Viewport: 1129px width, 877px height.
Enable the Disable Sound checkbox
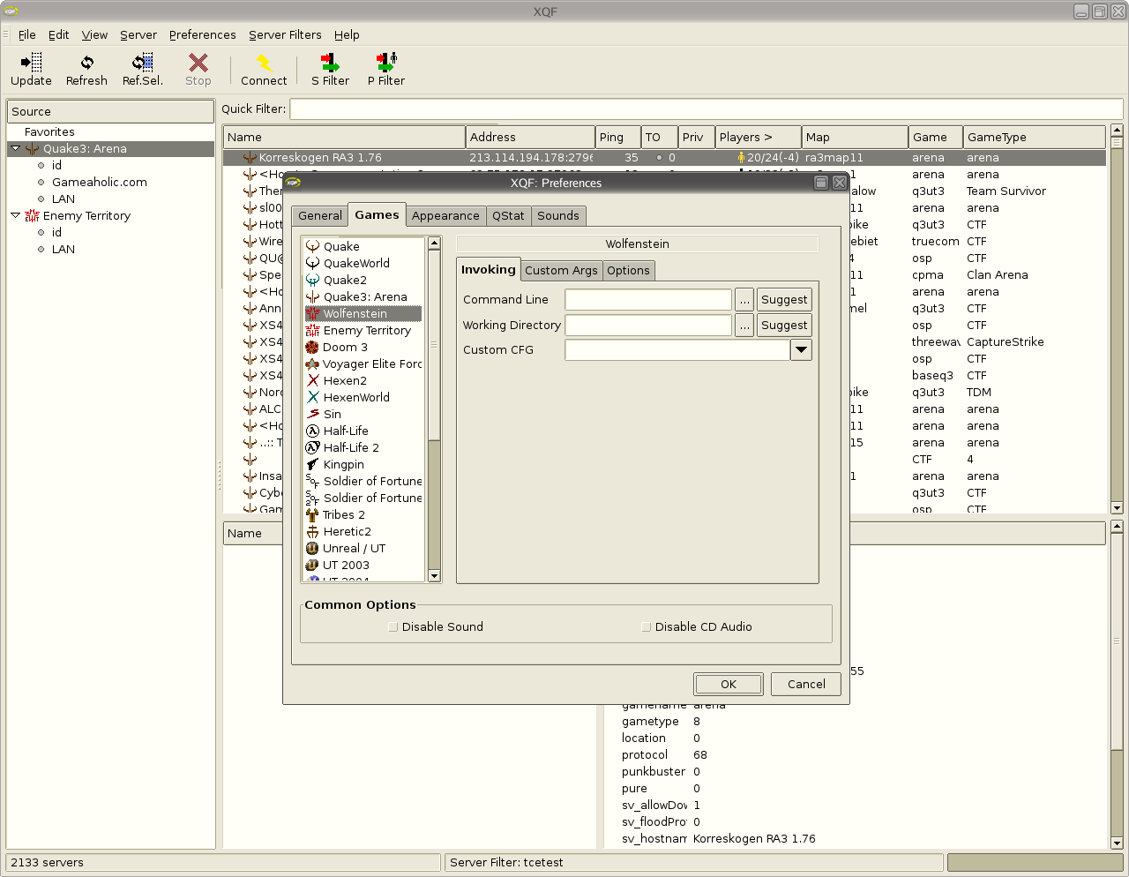pyautogui.click(x=393, y=627)
